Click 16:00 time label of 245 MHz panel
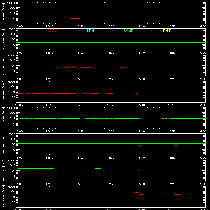The width and height of the screenshot is (210, 210). pos(202,27)
